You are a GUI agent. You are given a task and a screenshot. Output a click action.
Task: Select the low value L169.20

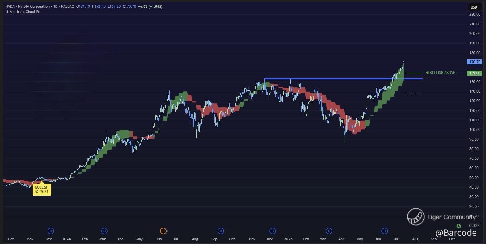114,6
